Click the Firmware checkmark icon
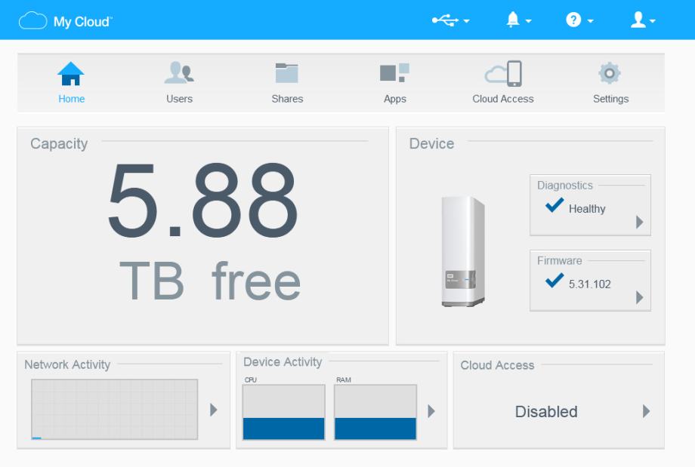 click(554, 280)
